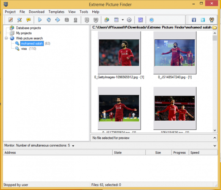Select thumbnail 0_GettyImages-1096565912.jpg
Viewport: 221px width, 190px height.
(x=119, y=53)
